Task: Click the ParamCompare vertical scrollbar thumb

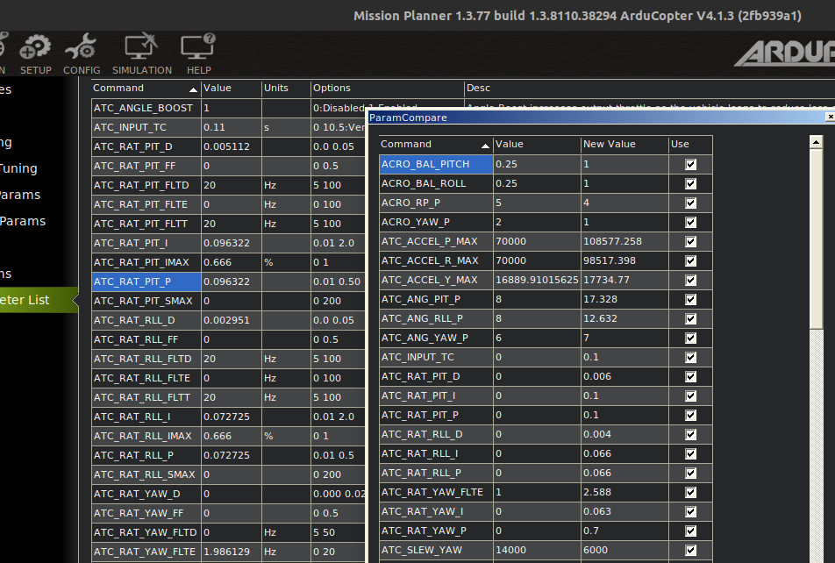Action: (816, 239)
